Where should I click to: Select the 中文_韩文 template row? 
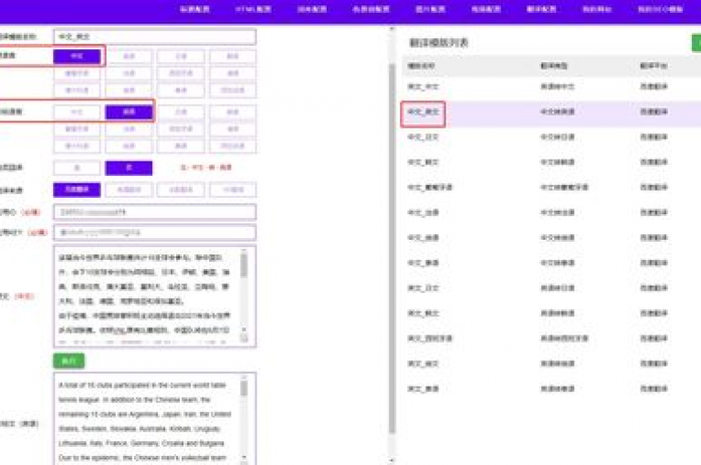[x=551, y=162]
